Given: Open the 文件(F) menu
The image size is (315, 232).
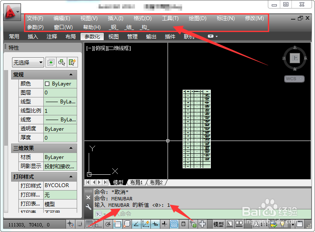Looking at the screenshot, I should [35, 18].
